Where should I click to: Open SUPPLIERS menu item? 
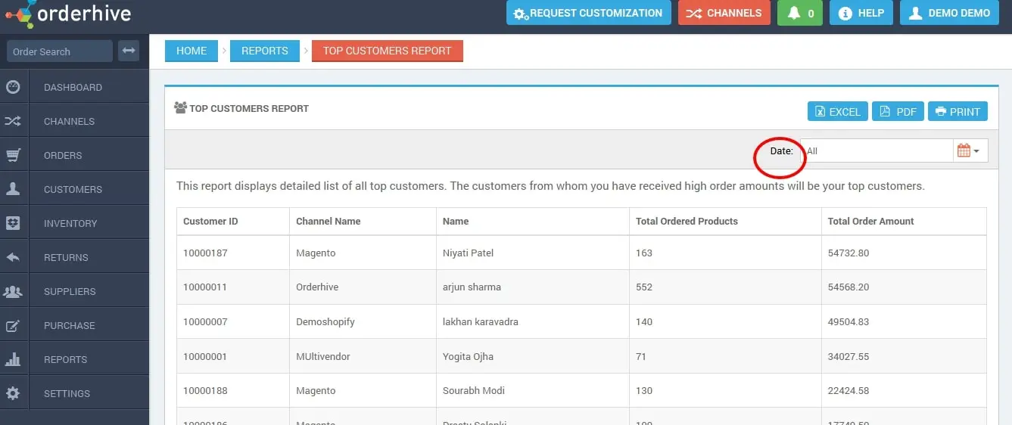click(70, 291)
